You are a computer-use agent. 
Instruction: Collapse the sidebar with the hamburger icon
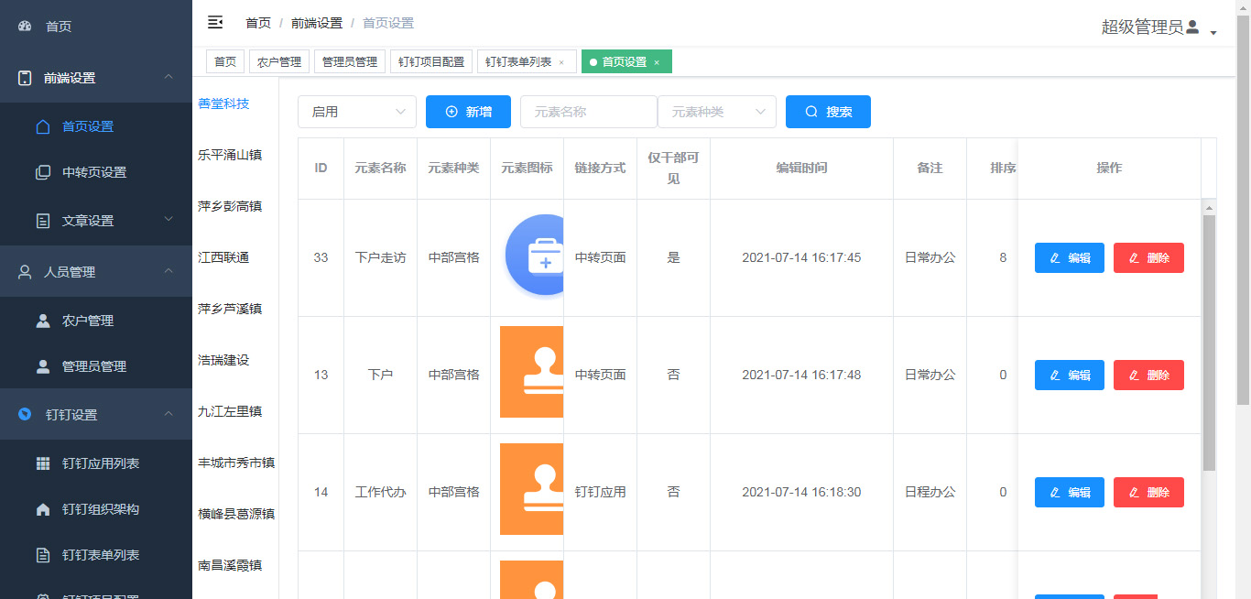215,22
